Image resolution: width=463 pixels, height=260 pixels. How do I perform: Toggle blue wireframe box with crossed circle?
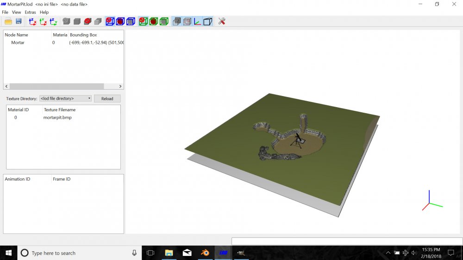coord(110,21)
